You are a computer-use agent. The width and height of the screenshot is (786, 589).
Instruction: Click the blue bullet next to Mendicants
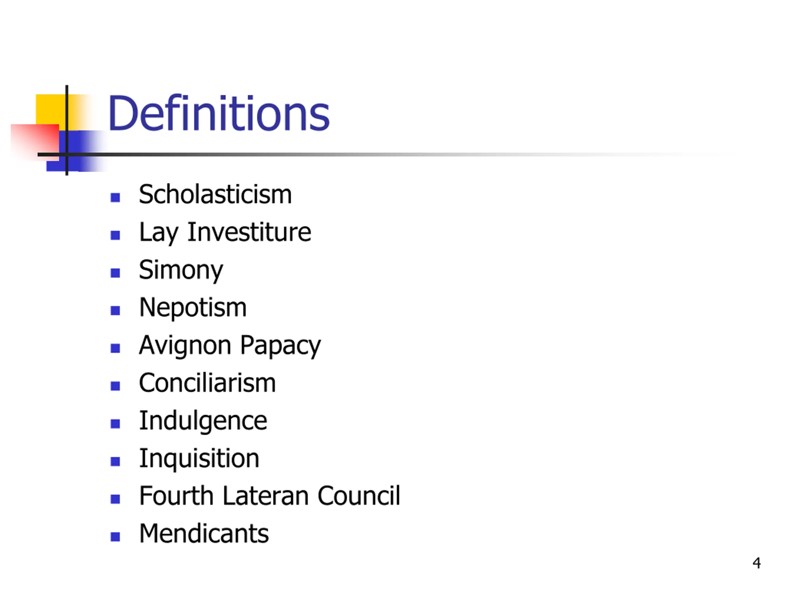coord(115,537)
